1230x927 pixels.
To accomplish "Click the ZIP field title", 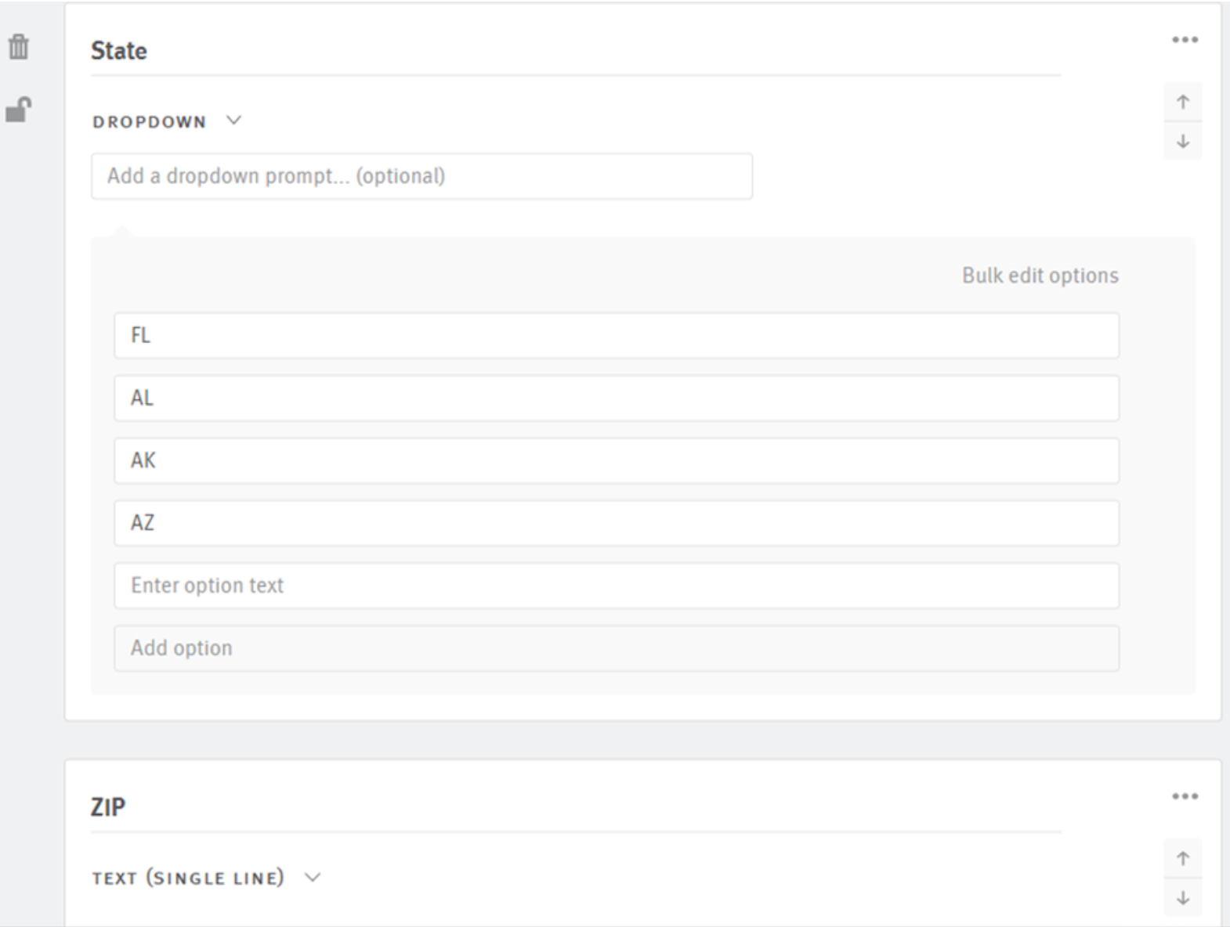I will point(108,807).
